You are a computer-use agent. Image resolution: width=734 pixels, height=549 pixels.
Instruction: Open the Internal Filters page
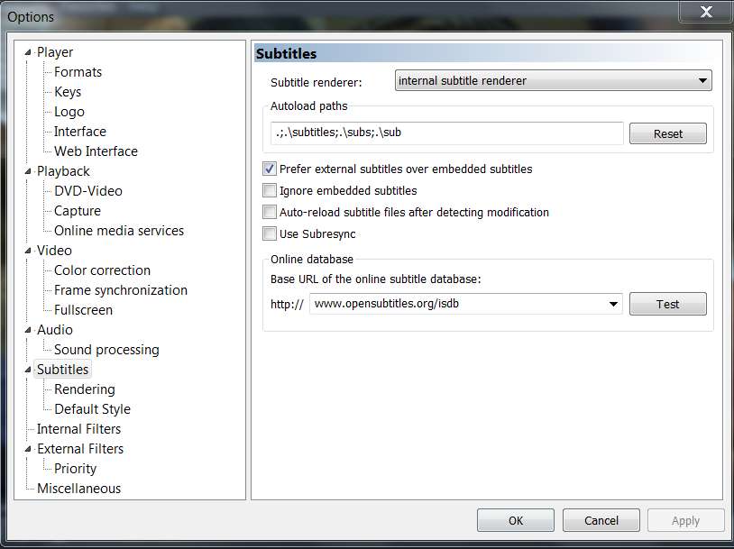(78, 429)
